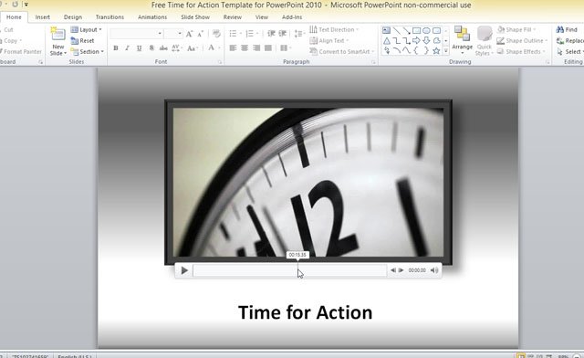Open the Columns button
584x358 pixels.
click(285, 48)
